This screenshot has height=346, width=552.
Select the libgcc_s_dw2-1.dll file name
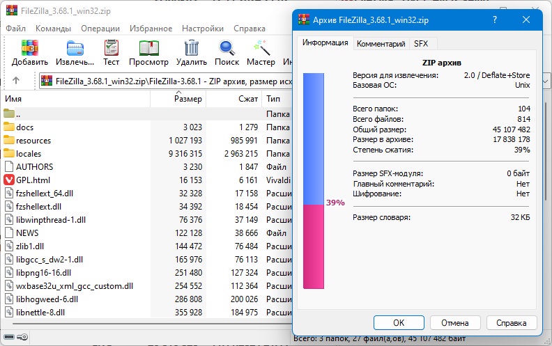click(x=49, y=260)
